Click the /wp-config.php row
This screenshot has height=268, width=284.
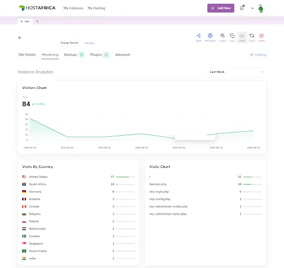click(x=206, y=199)
